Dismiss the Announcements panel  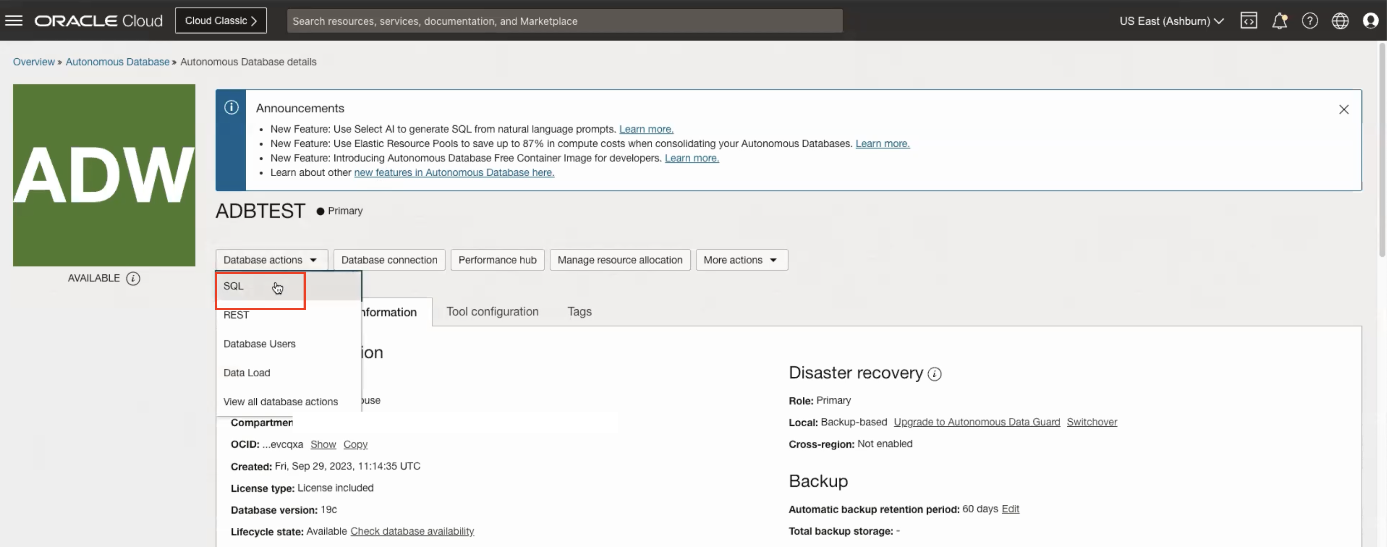1344,109
